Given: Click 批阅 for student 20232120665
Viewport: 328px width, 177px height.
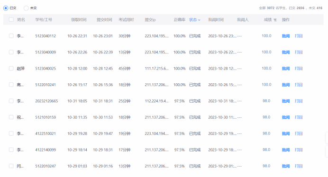Looking at the screenshot, I should [286, 101].
